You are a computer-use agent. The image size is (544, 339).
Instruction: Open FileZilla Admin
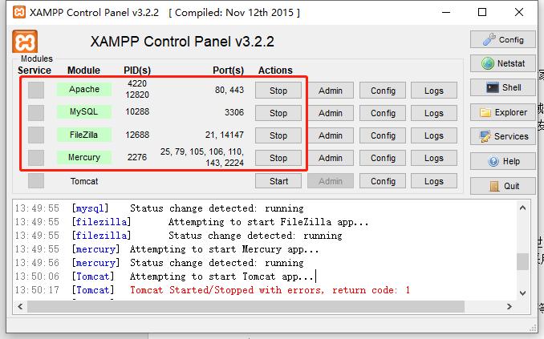331,135
